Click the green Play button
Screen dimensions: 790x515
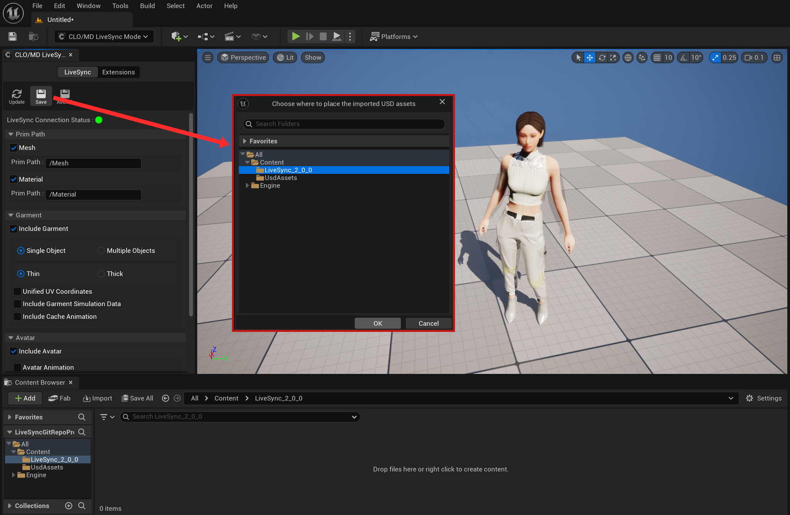pyautogui.click(x=296, y=37)
